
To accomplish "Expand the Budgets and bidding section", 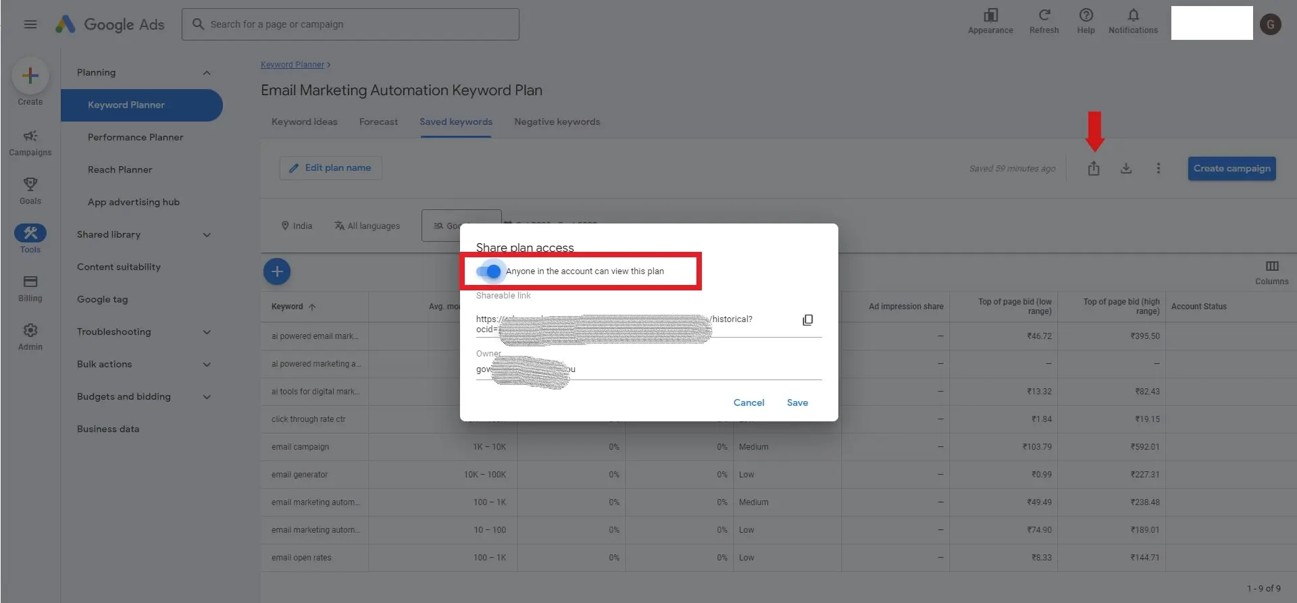I will [207, 397].
